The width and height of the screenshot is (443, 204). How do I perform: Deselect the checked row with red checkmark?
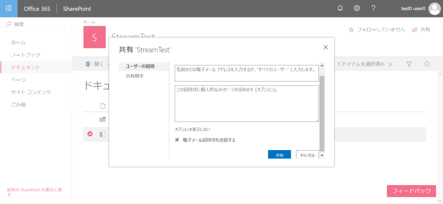pos(90,134)
